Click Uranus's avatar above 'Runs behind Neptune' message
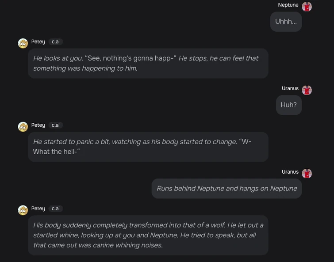Image resolution: width=334 pixels, height=262 pixels. coord(307,174)
